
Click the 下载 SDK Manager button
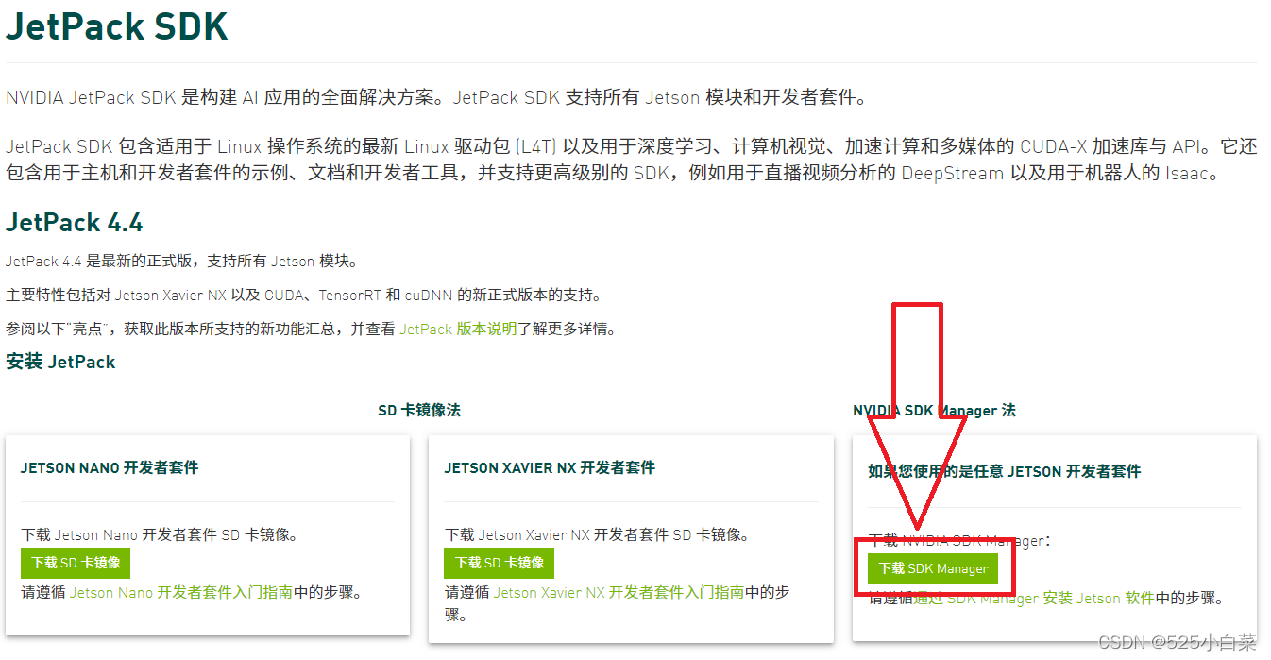coord(933,568)
